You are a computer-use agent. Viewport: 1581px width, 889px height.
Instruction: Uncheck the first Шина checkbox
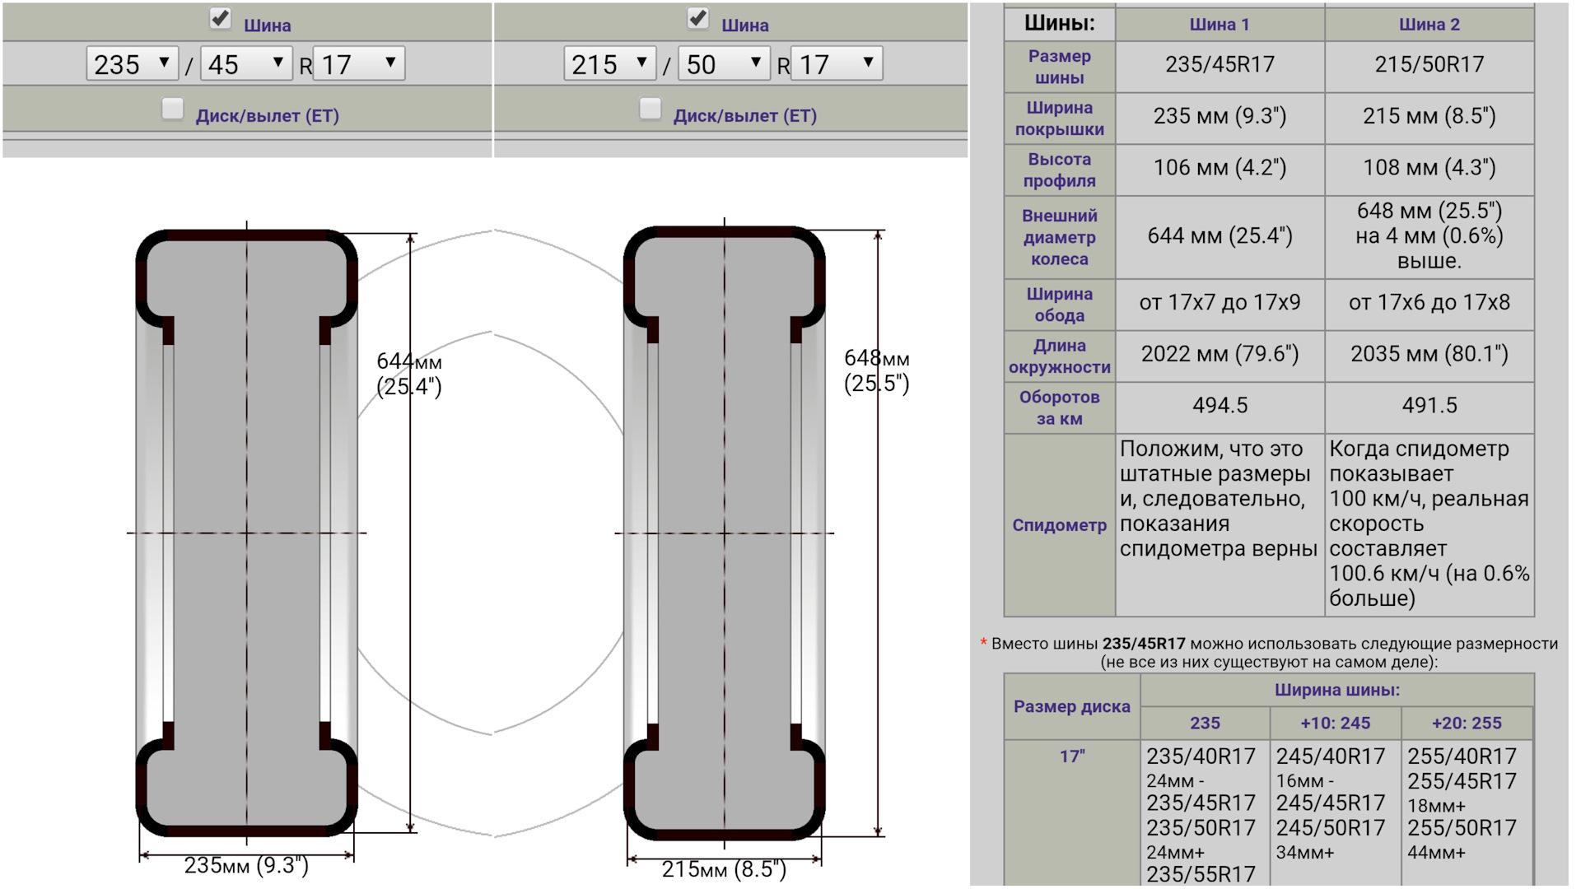point(220,18)
